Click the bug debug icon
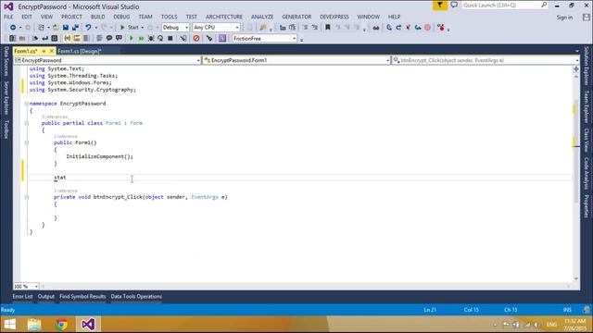593x333 pixels. coord(151,38)
